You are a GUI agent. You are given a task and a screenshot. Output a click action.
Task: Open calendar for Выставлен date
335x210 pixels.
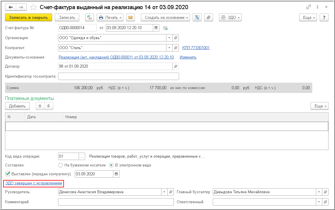click(116, 174)
